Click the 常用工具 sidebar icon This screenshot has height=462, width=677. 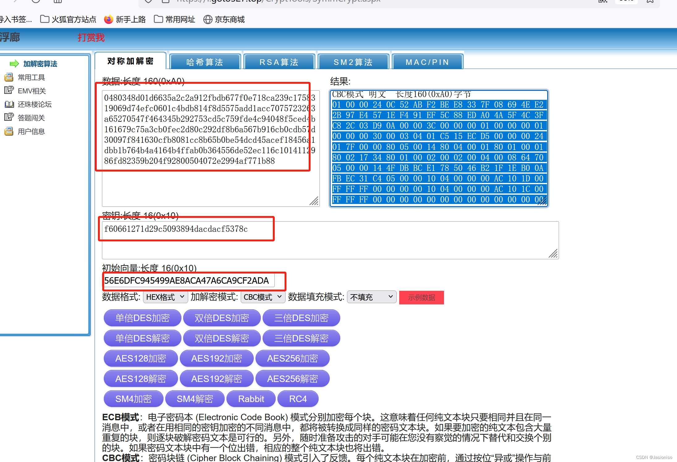click(x=9, y=77)
